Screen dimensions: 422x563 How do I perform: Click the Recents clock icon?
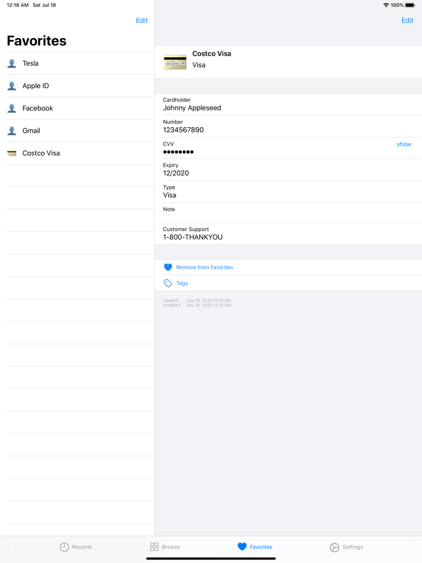pyautogui.click(x=65, y=547)
